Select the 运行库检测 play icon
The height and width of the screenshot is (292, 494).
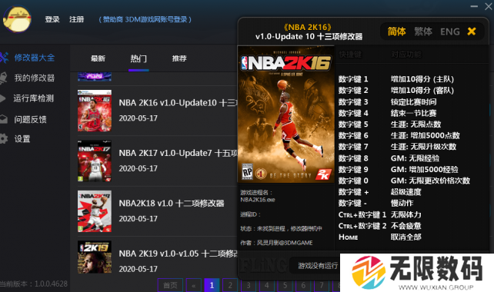(3, 98)
